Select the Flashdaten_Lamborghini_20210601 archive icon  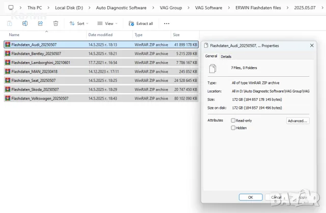click(8, 62)
